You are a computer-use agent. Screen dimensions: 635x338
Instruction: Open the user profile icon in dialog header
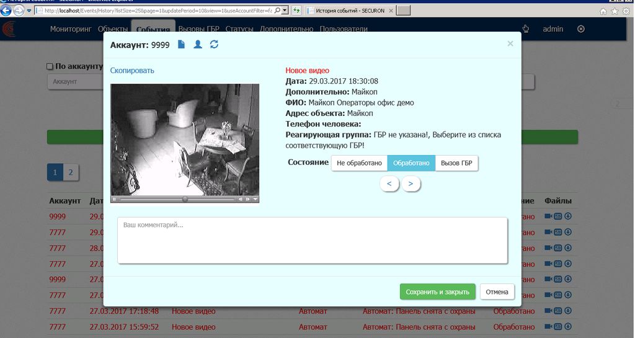198,44
